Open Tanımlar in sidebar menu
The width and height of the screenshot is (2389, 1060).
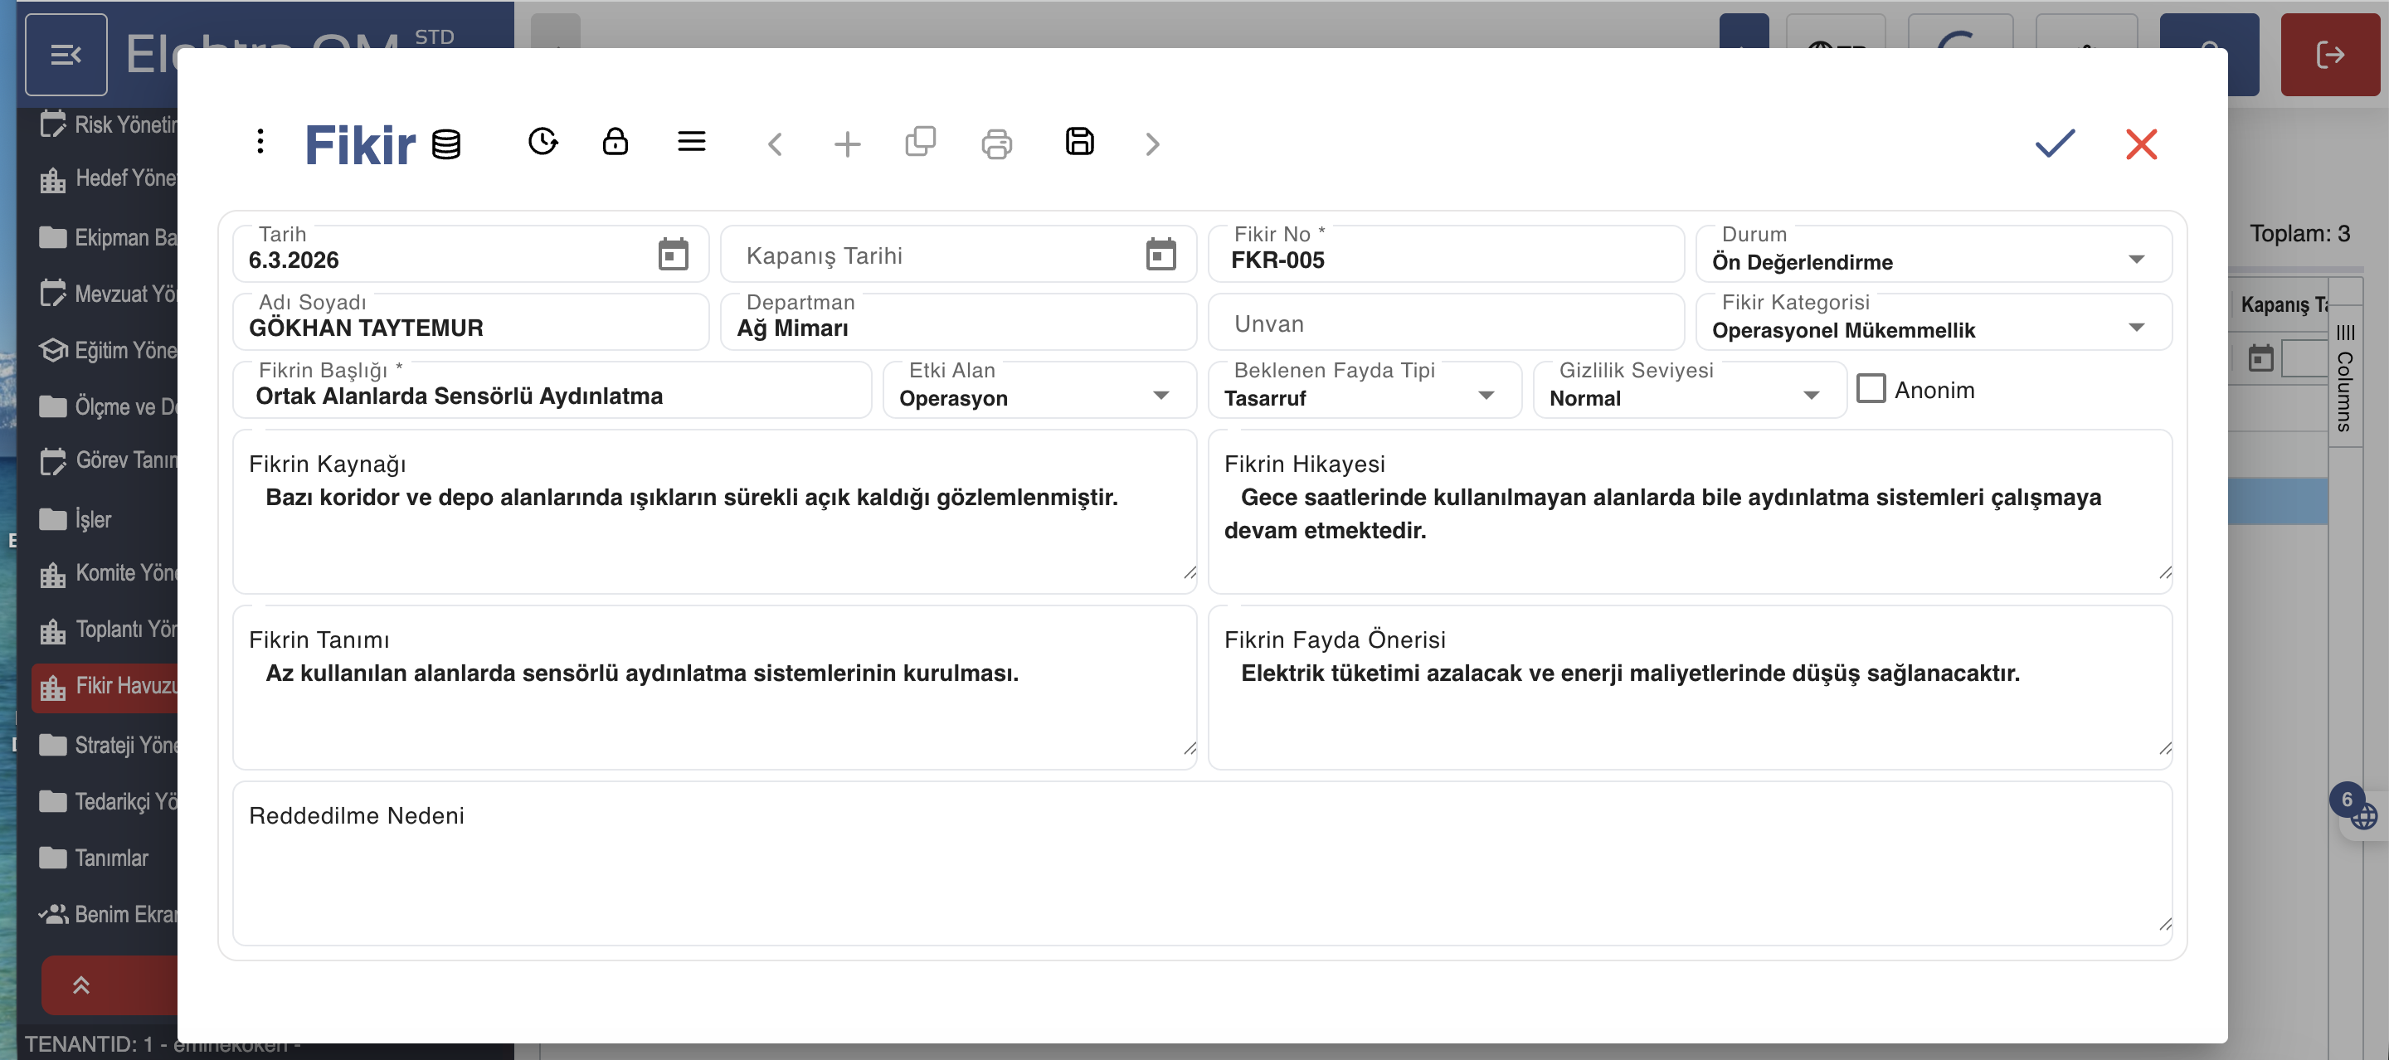click(109, 858)
